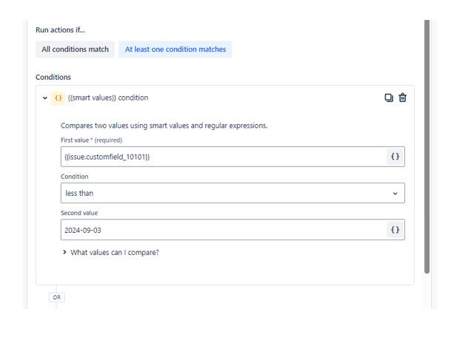
Task: Click the Conditions section heading
Action: click(x=53, y=77)
